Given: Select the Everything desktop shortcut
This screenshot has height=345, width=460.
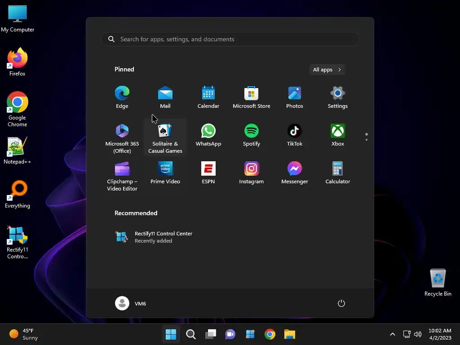Looking at the screenshot, I should [x=18, y=195].
